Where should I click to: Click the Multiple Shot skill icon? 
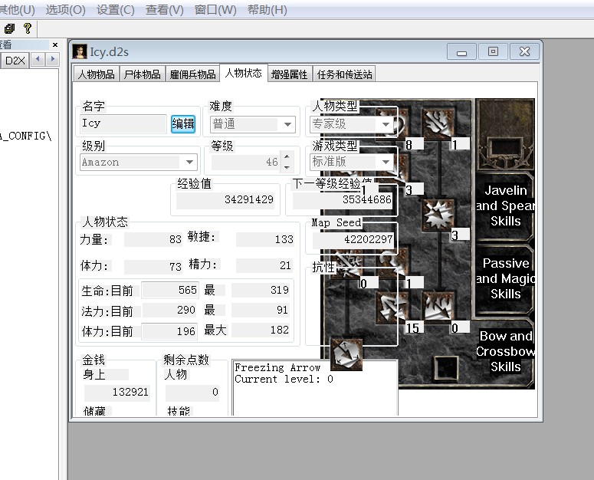tap(392, 169)
